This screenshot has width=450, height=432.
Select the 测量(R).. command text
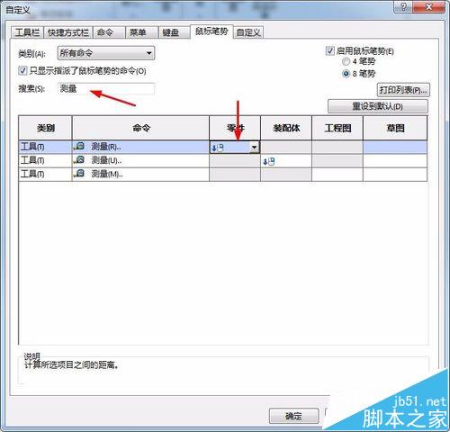point(106,147)
